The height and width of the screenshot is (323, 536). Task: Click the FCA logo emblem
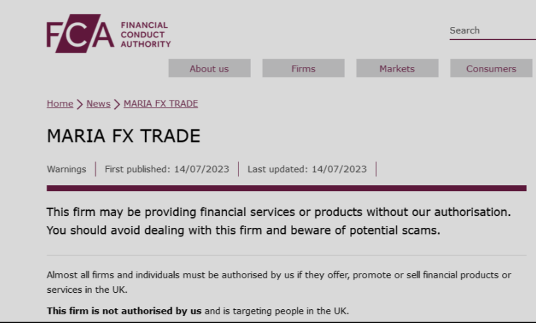click(x=80, y=33)
